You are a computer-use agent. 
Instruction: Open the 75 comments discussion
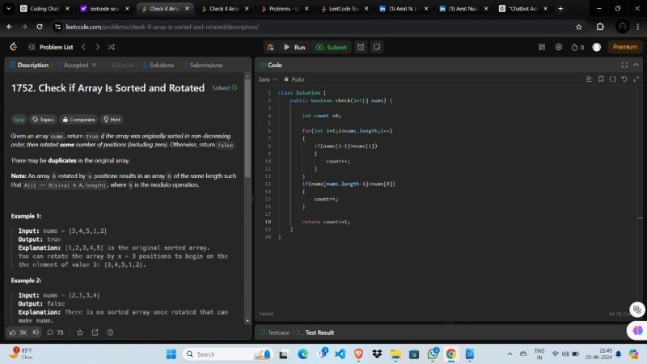point(55,332)
